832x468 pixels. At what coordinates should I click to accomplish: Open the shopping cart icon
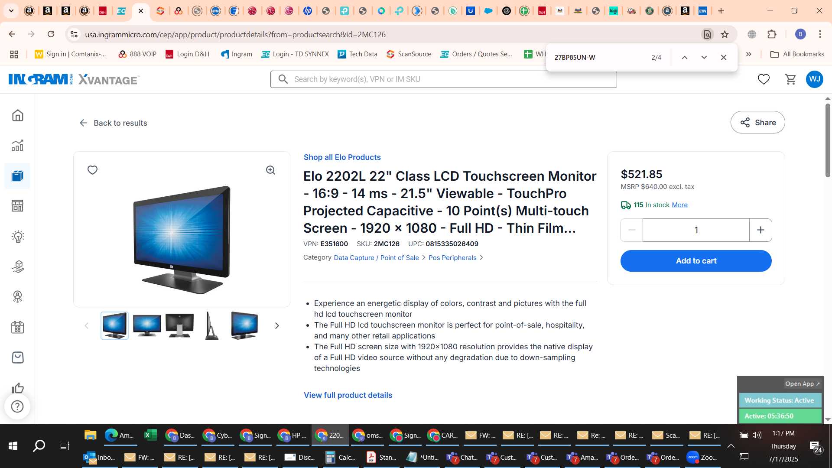point(790,79)
